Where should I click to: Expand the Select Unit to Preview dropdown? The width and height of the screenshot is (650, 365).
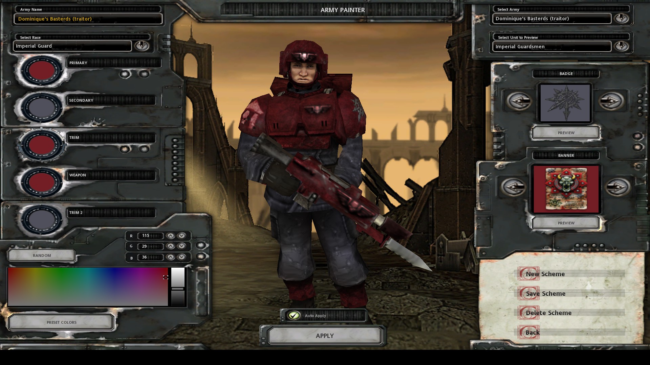pos(621,46)
